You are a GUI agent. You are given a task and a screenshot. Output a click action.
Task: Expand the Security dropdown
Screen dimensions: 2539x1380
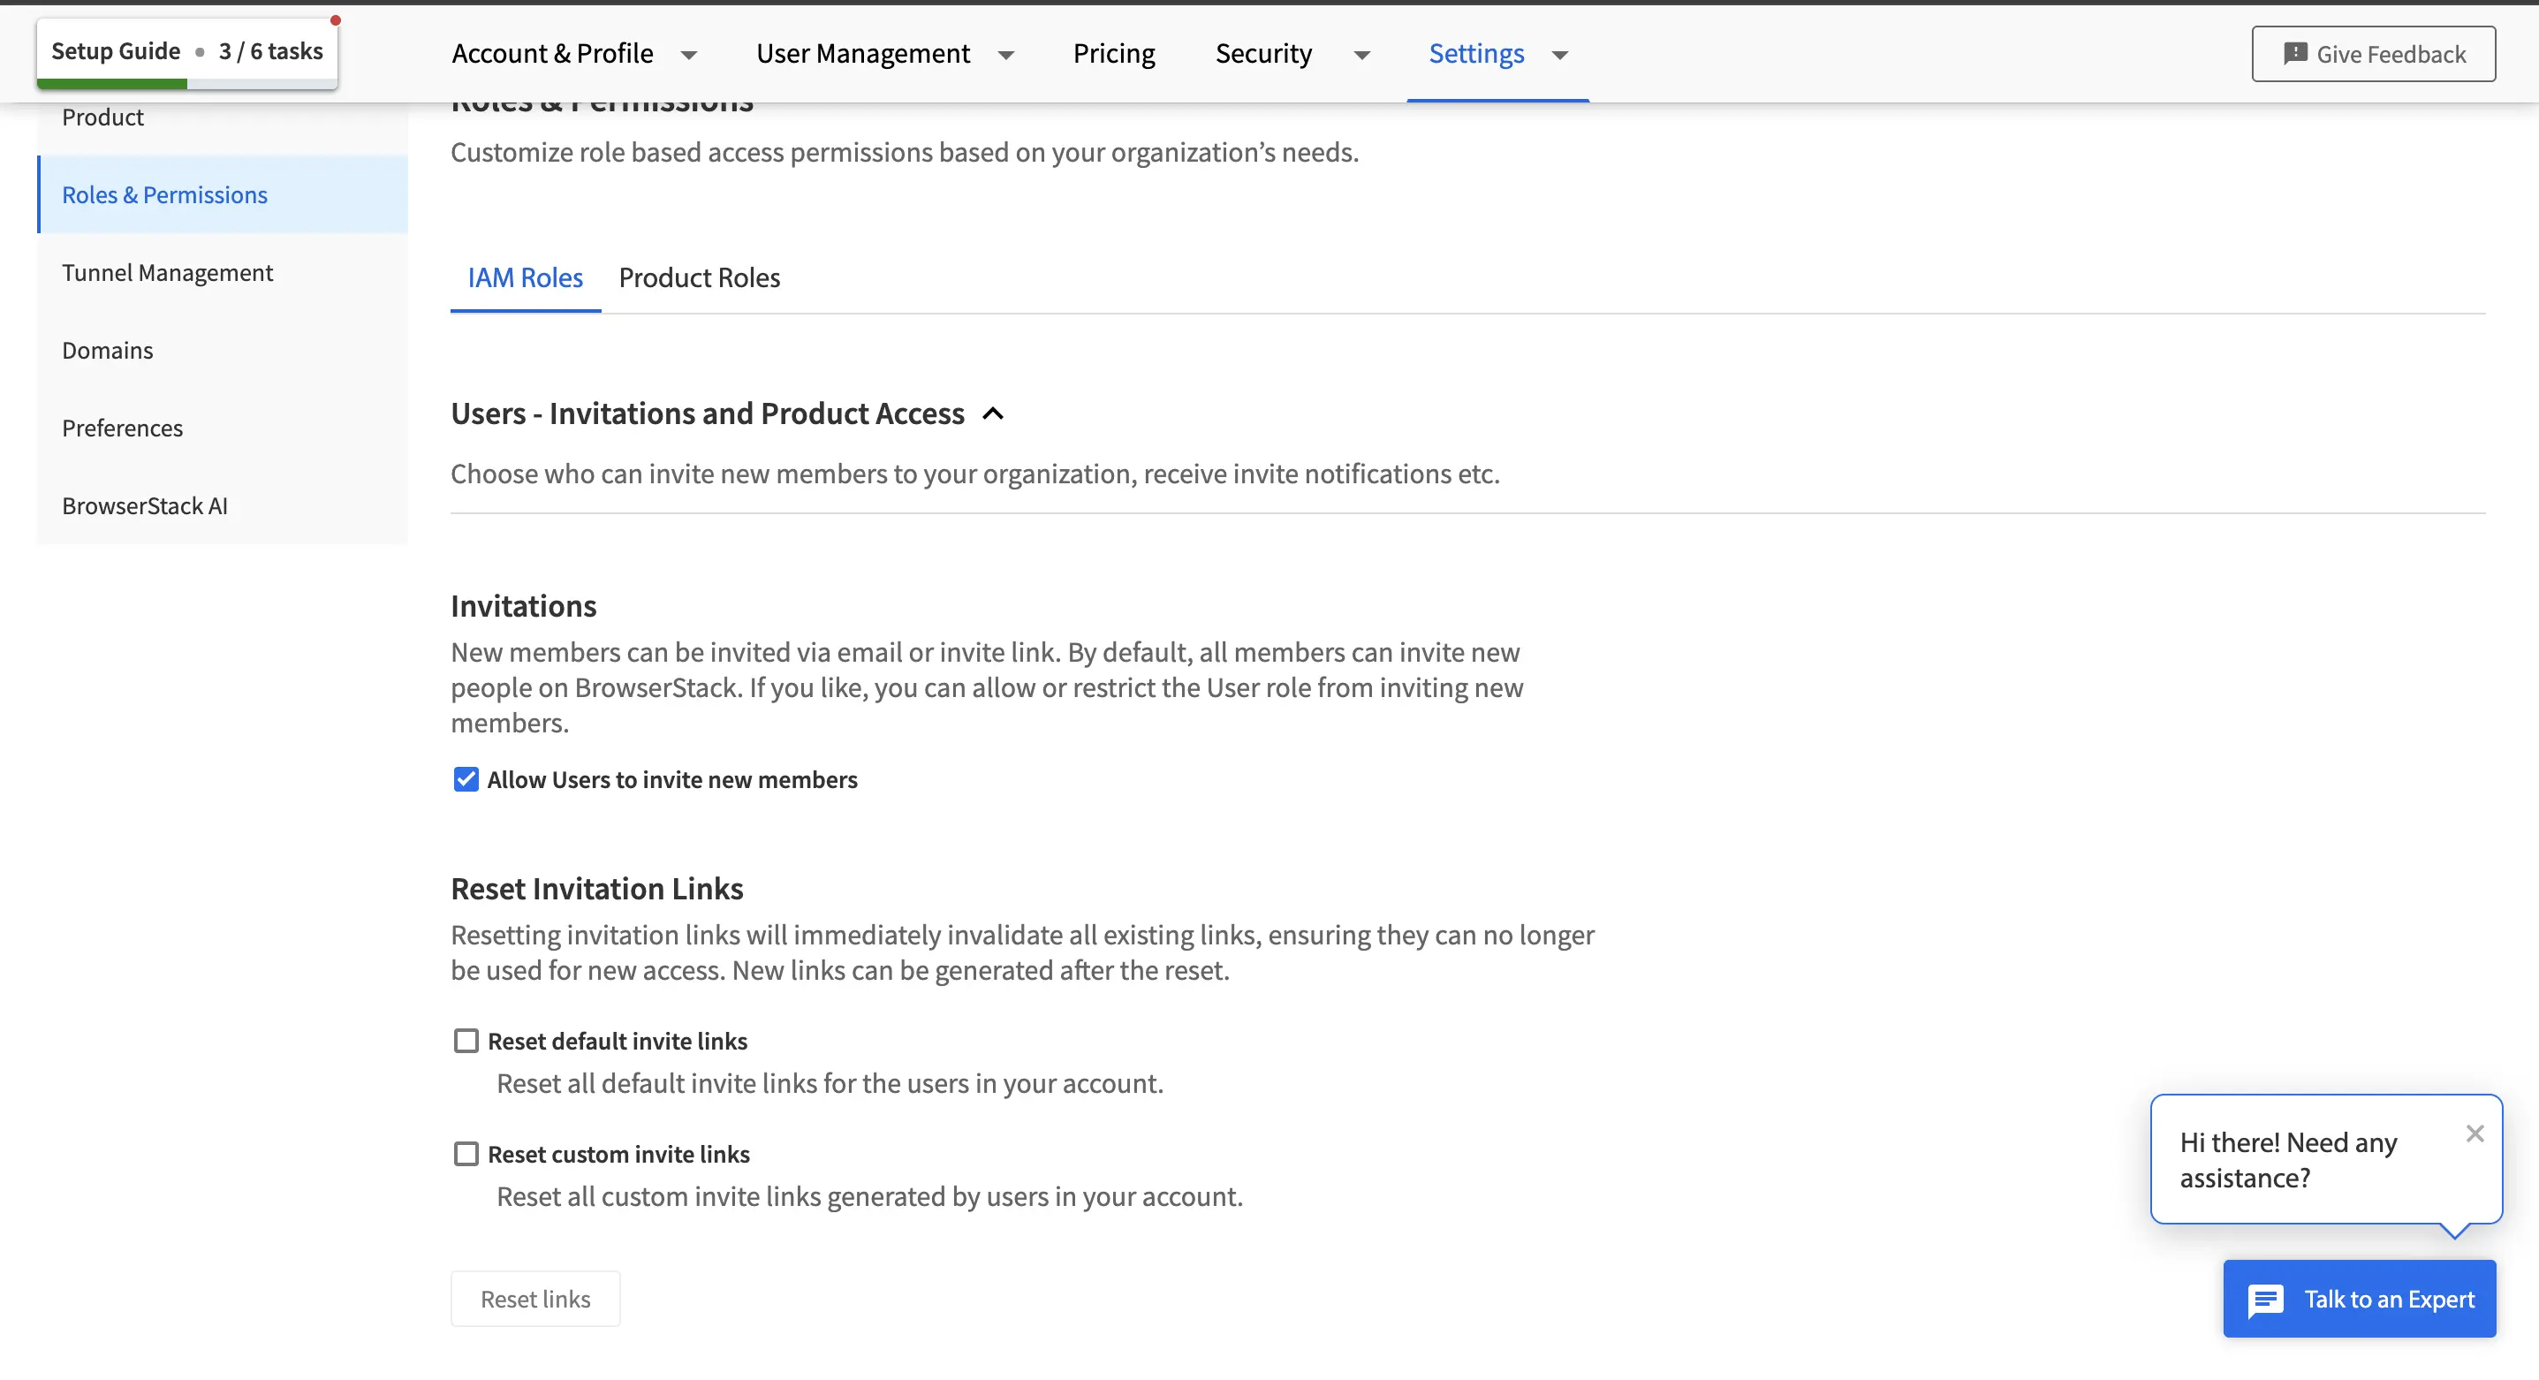pyautogui.click(x=1361, y=55)
